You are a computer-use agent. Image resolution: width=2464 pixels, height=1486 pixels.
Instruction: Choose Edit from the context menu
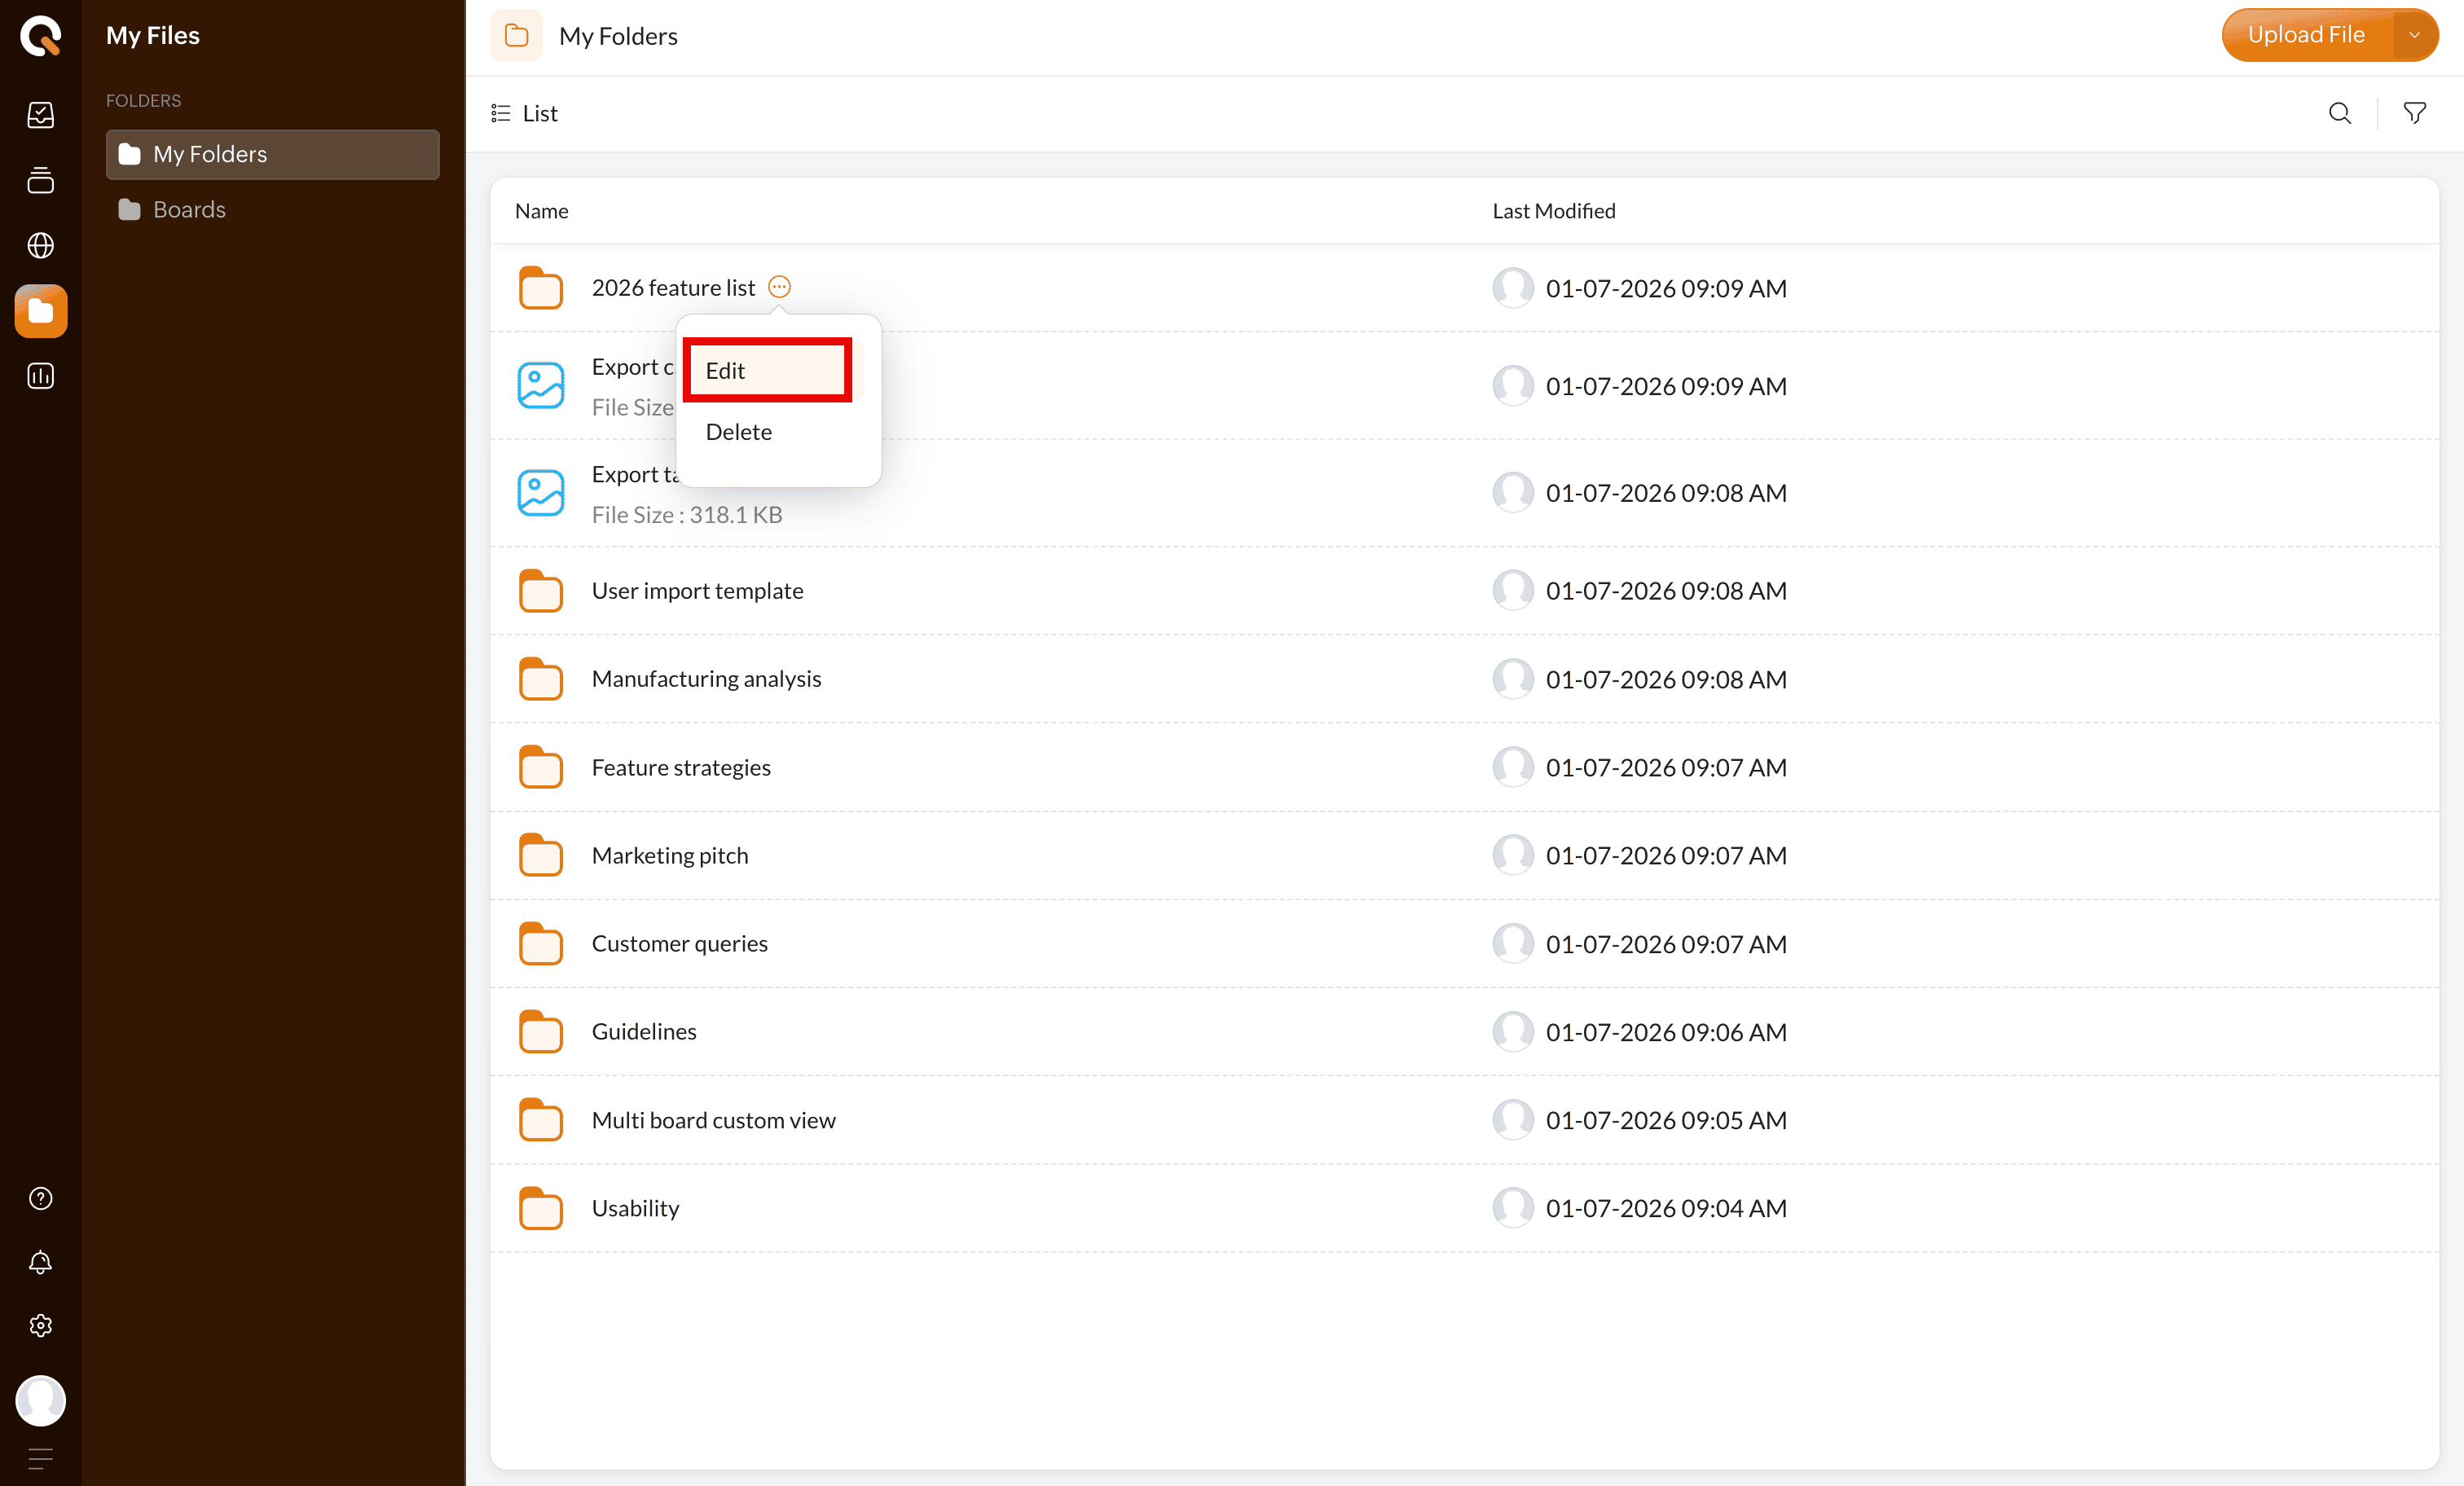[x=767, y=371]
